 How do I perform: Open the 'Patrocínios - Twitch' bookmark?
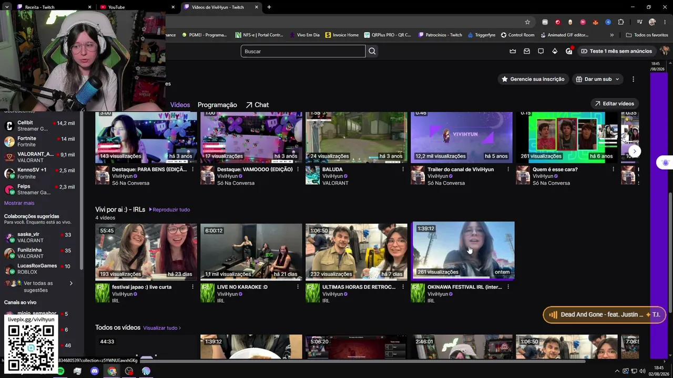440,35
